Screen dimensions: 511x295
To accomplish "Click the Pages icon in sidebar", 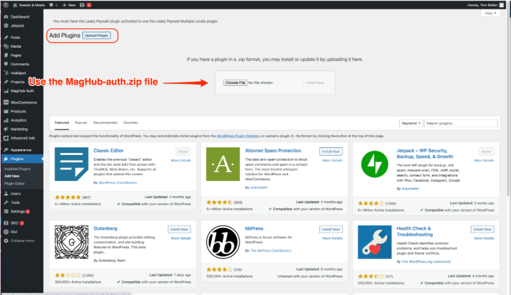I will [x=6, y=55].
